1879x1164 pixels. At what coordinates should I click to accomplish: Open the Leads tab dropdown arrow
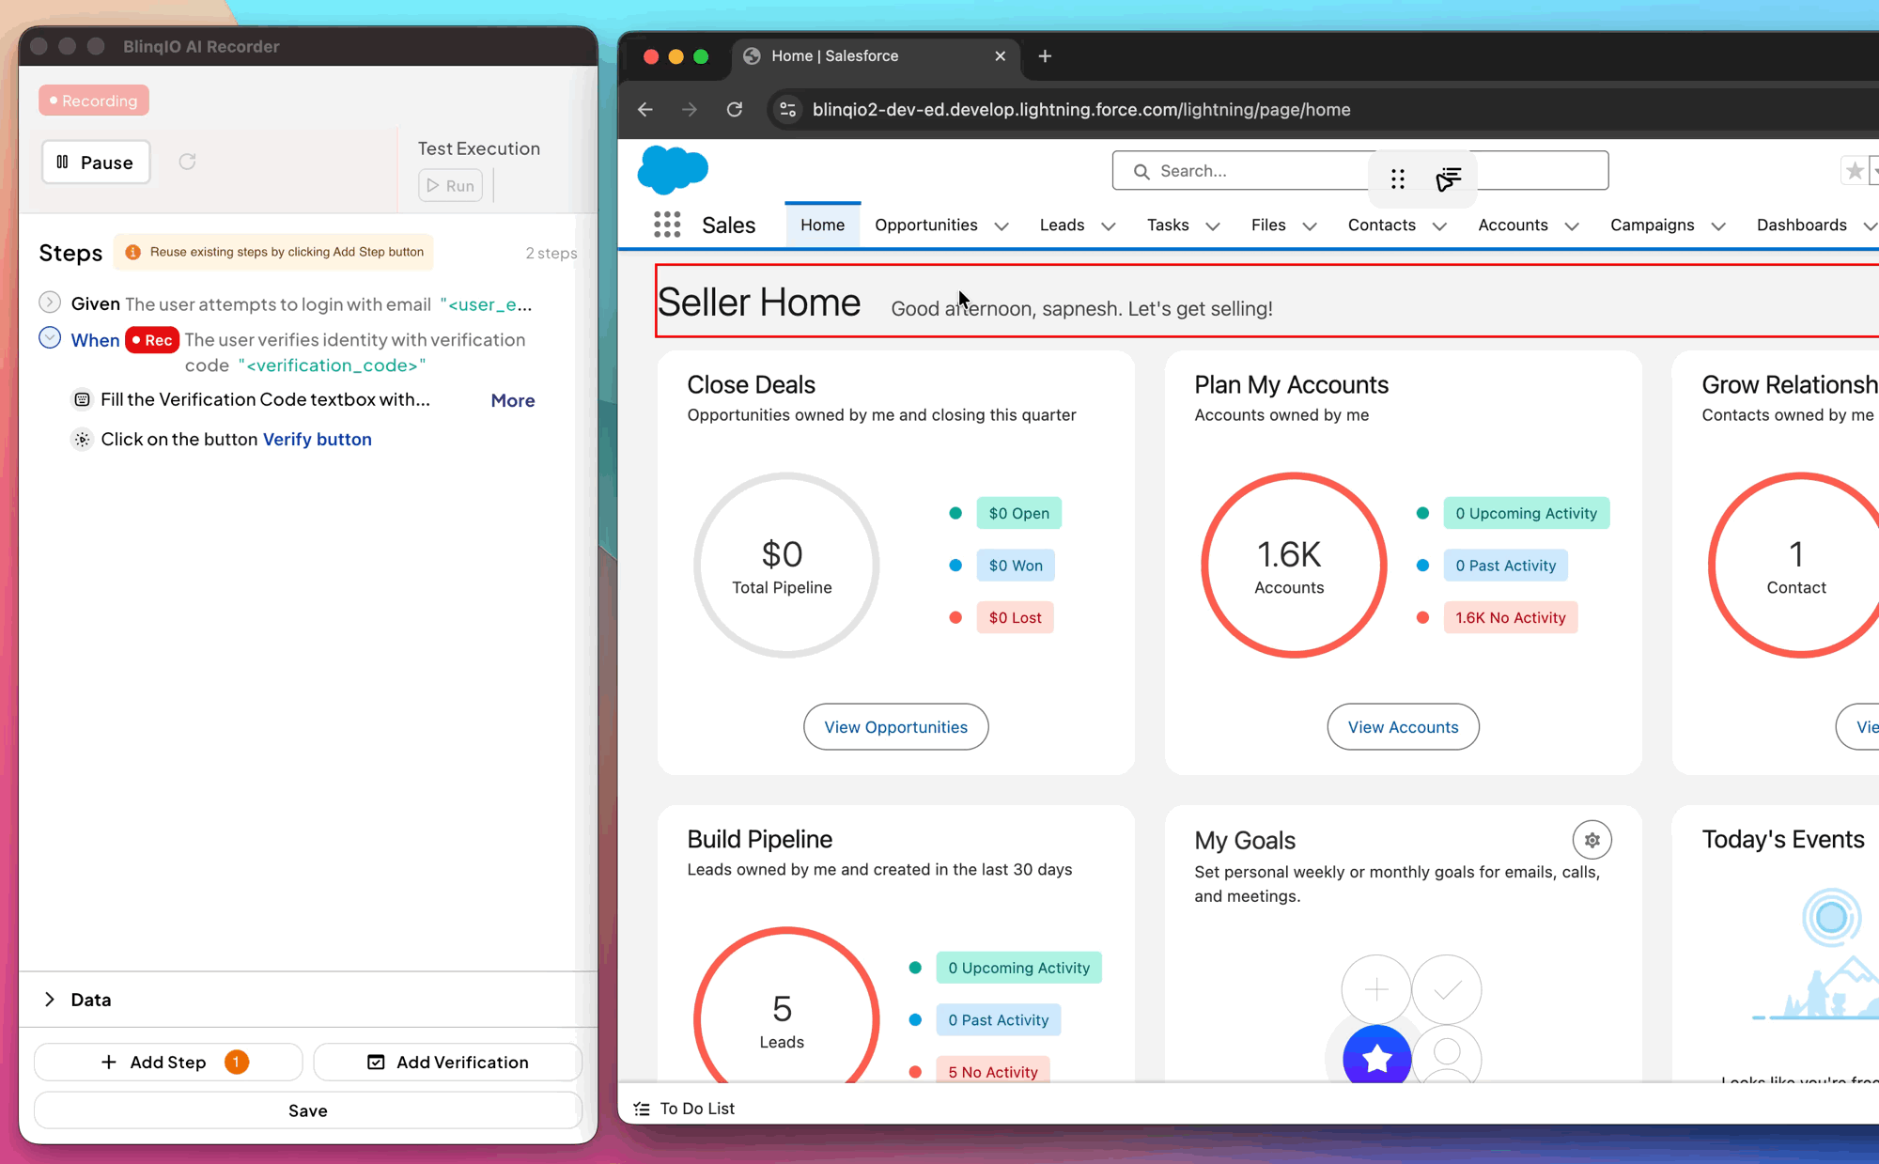point(1109,226)
